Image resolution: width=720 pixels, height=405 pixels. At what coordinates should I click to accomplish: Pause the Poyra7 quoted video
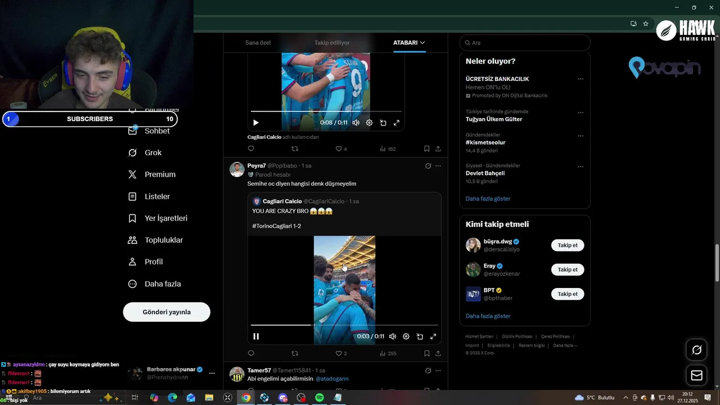pyautogui.click(x=256, y=336)
